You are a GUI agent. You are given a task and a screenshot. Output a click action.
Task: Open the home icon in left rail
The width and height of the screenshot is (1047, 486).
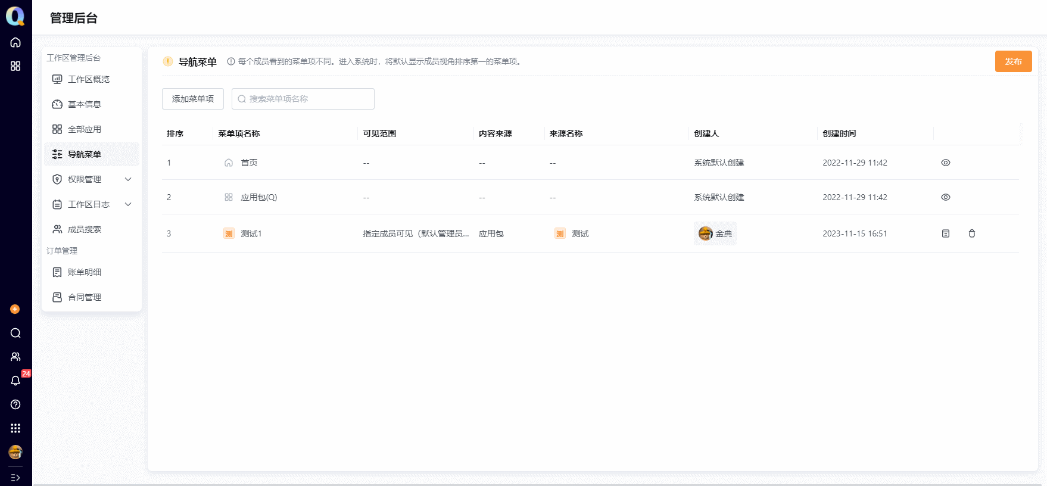[x=15, y=42]
